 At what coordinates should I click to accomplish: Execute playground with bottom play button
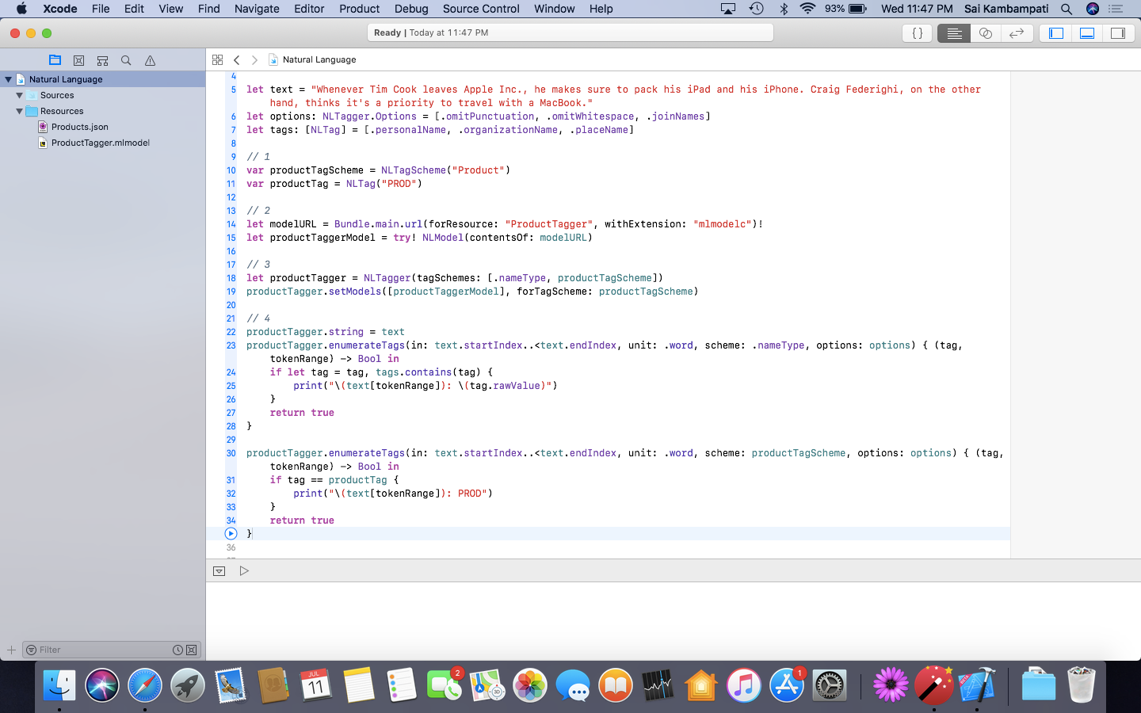(x=244, y=570)
